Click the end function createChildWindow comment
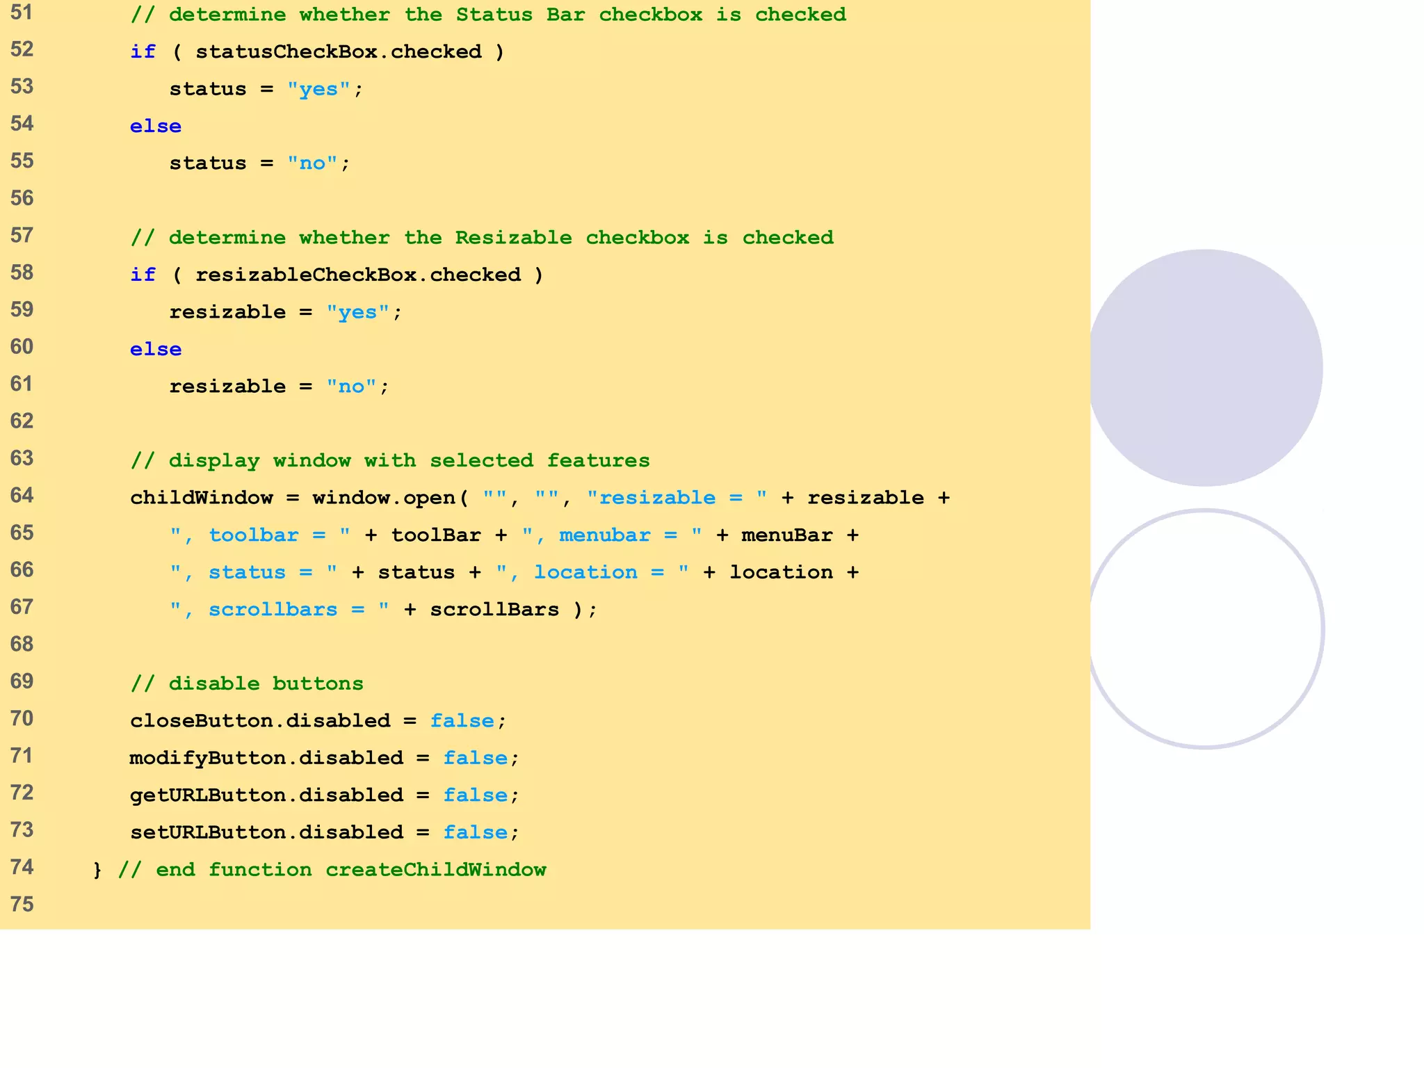This screenshot has height=1068, width=1424. tap(332, 870)
